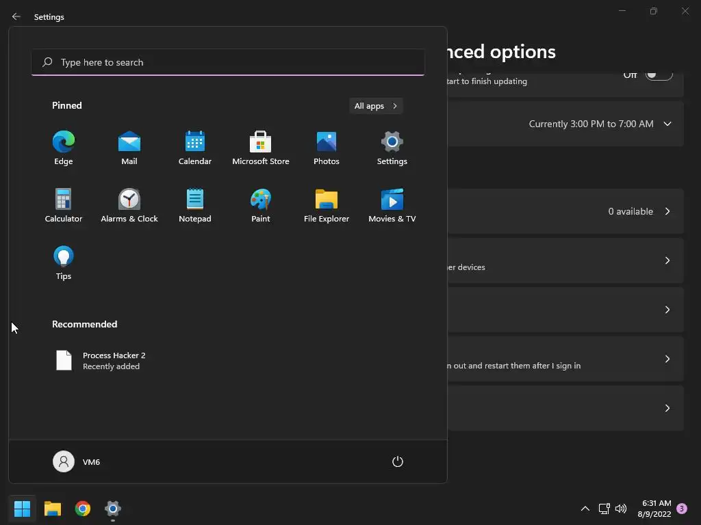Launch the Mail app
This screenshot has width=701, height=525.
129,148
